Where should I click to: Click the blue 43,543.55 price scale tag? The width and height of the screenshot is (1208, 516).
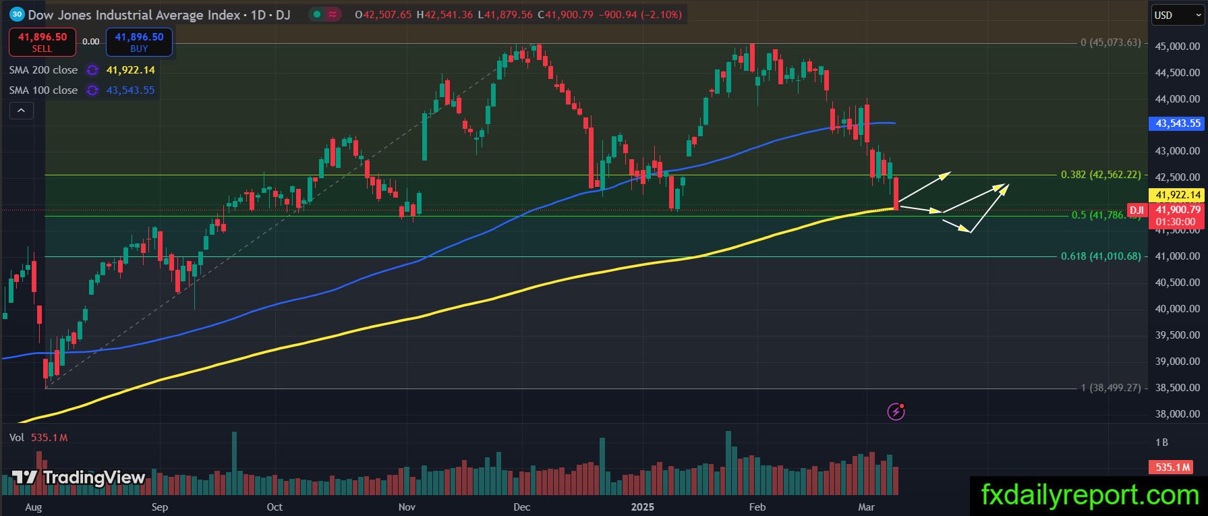[x=1178, y=123]
